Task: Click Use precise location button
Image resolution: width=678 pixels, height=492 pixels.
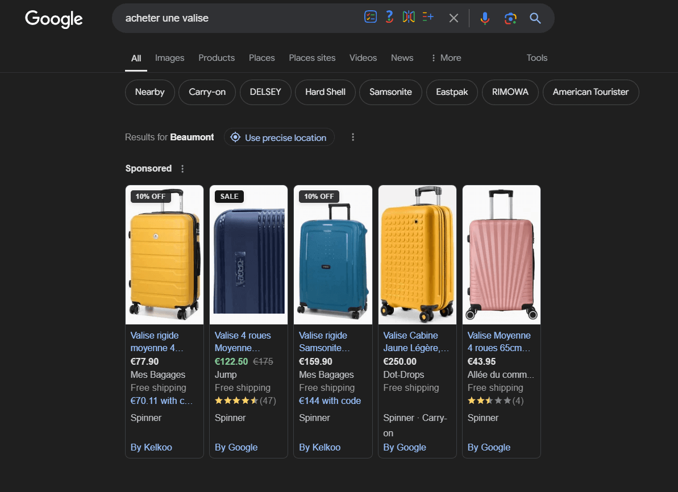Action: point(279,137)
